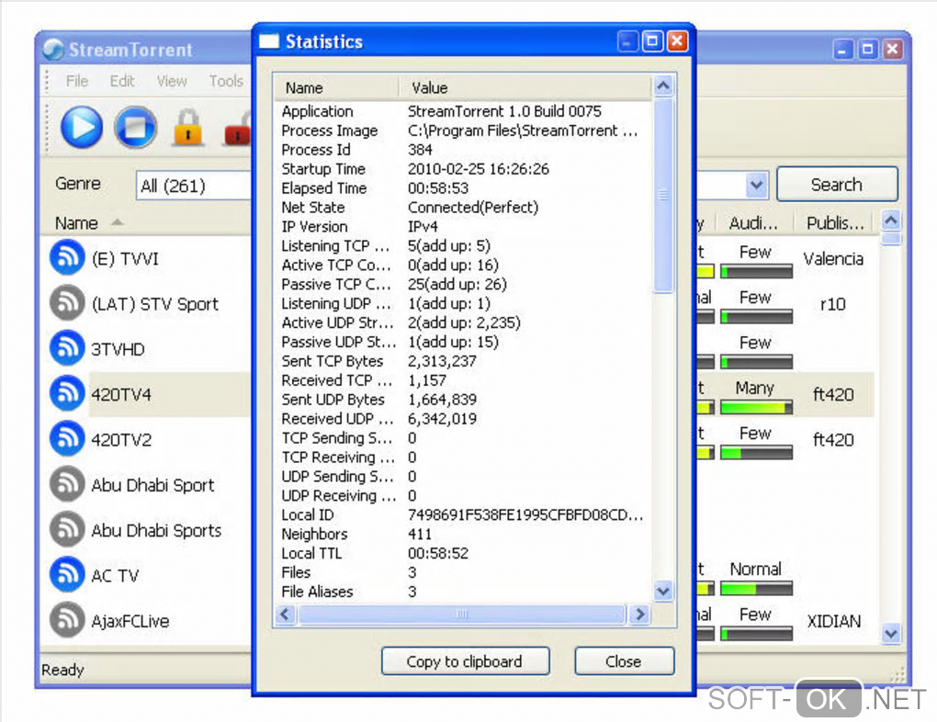Click the AjaxFCLive channel feed icon
This screenshot has height=722, width=937.
tap(67, 620)
